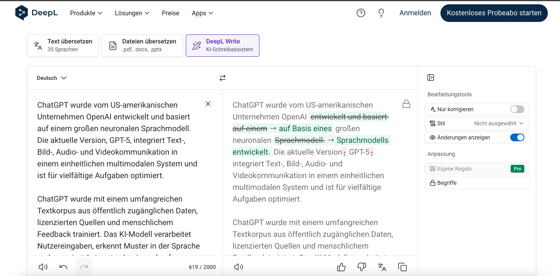Start a free trial via Kostenloses Probeabo starten

494,13
